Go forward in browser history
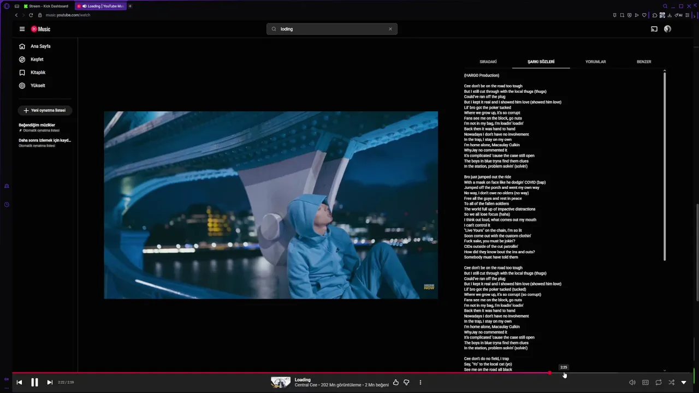Image resolution: width=699 pixels, height=393 pixels. tap(23, 15)
